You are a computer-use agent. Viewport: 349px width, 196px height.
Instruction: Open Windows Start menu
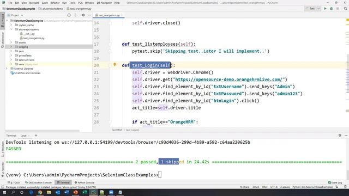(x=4, y=192)
